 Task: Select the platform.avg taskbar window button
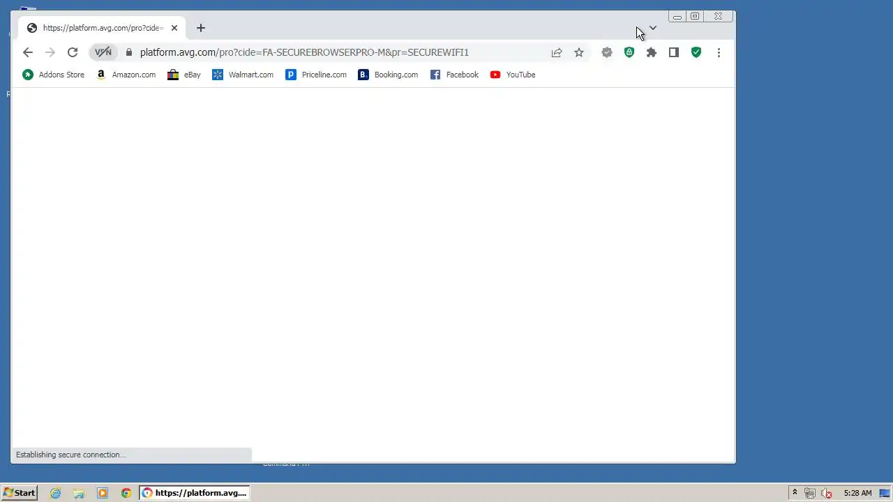[x=195, y=493]
